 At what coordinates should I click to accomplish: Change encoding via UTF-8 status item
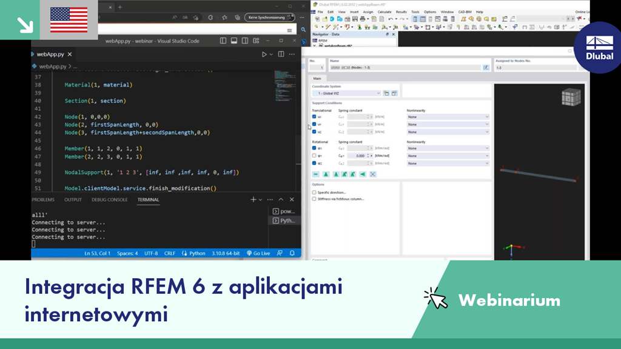[151, 253]
